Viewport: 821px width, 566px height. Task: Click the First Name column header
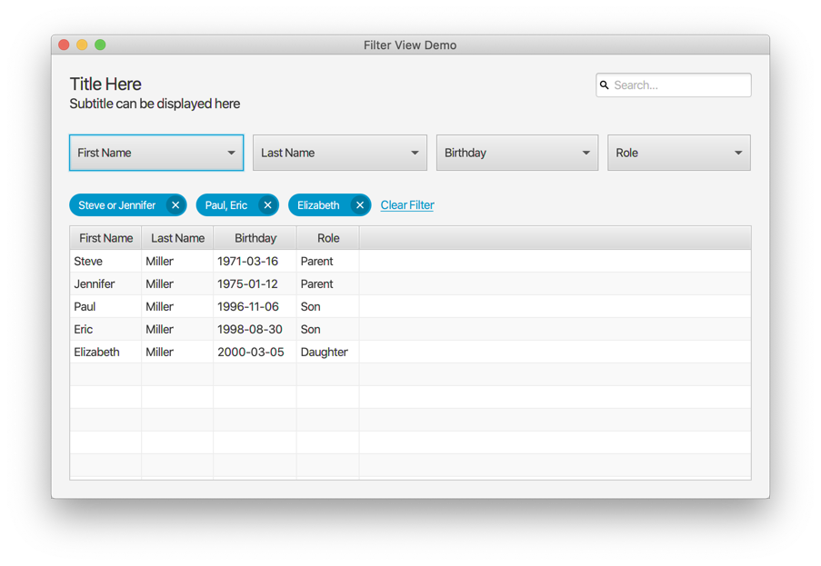pyautogui.click(x=105, y=237)
